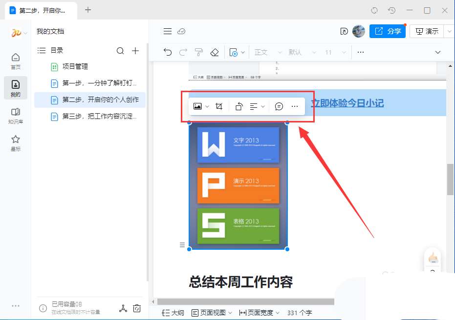Open 第一步，一分钟了解钉钉 document
The image size is (455, 320).
(x=90, y=83)
